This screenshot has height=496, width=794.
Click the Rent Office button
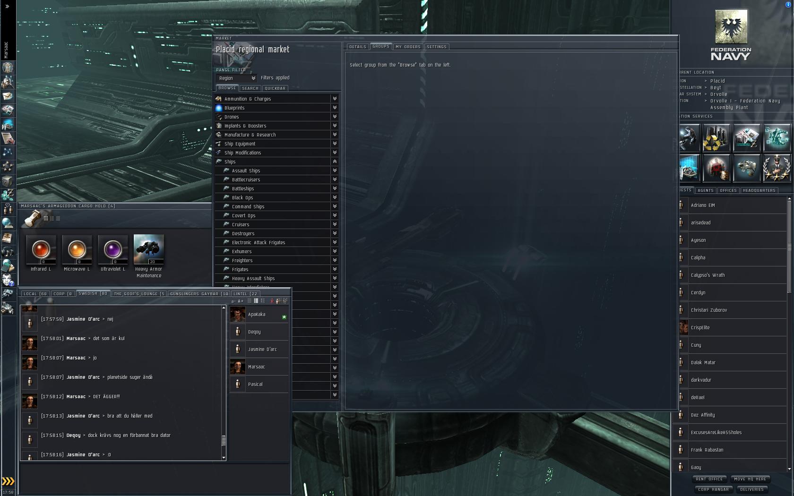click(709, 479)
